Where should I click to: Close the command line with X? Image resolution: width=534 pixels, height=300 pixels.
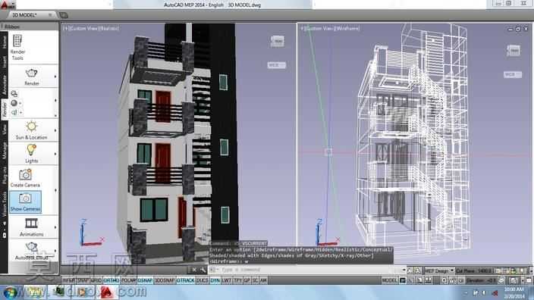click(x=194, y=270)
